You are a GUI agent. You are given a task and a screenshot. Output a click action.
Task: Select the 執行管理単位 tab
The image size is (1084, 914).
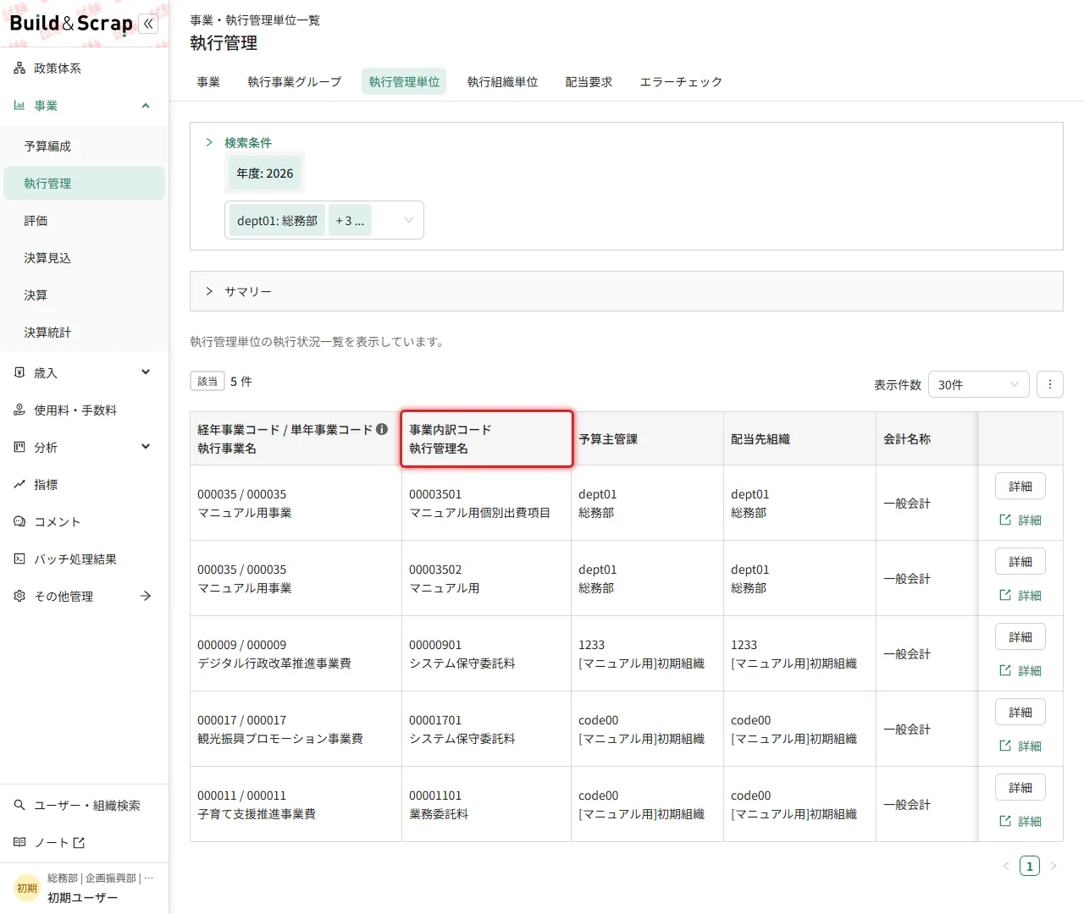(x=405, y=82)
